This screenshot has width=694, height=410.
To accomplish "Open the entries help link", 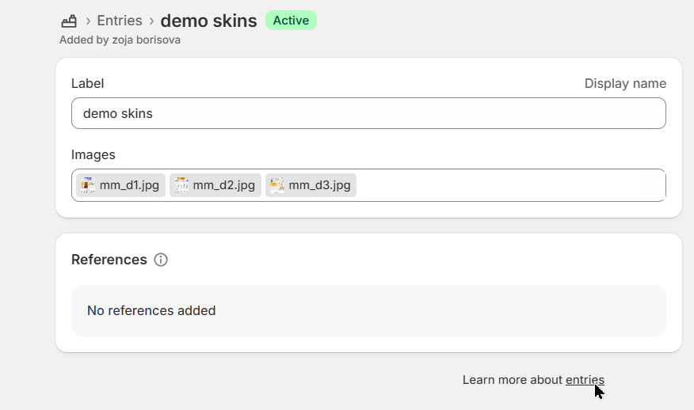I will point(585,380).
